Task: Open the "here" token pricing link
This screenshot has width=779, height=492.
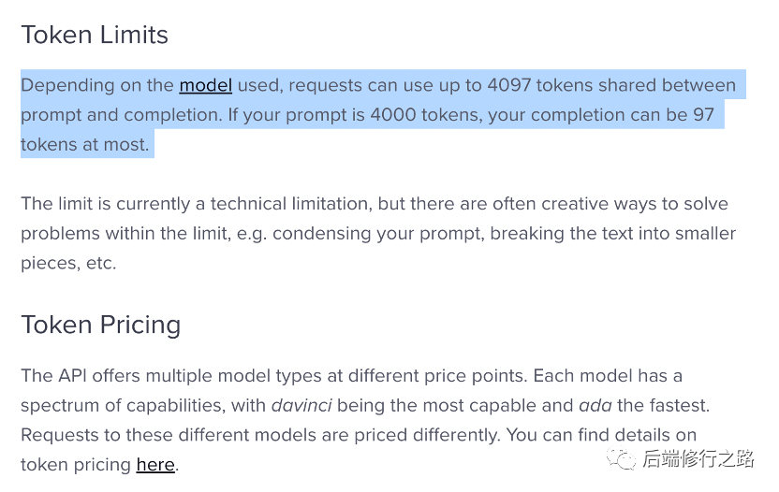Action: (x=155, y=465)
